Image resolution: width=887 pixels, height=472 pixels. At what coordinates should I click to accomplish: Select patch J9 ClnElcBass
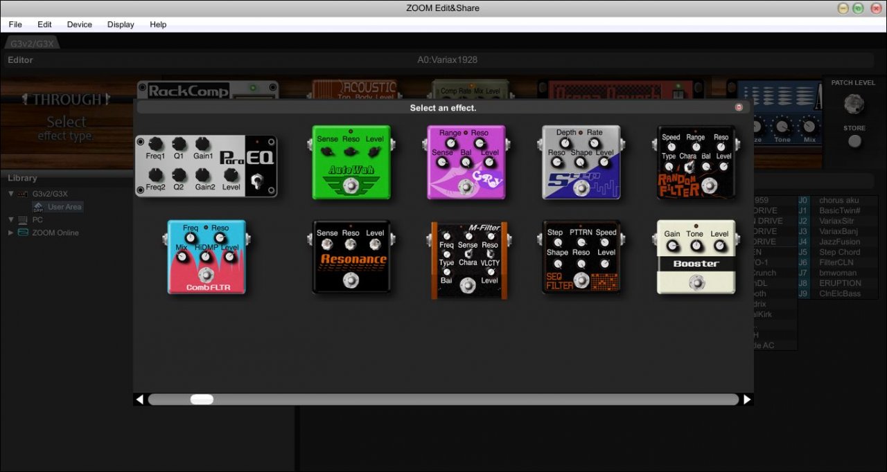pos(838,293)
